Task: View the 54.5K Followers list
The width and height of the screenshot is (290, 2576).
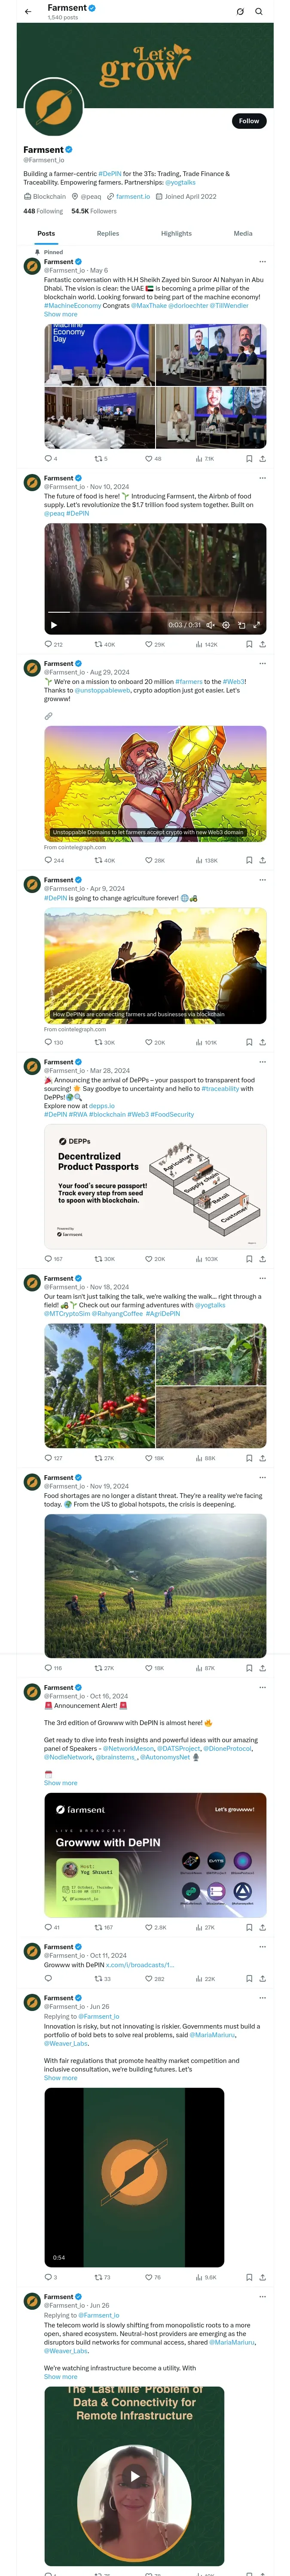Action: (94, 211)
